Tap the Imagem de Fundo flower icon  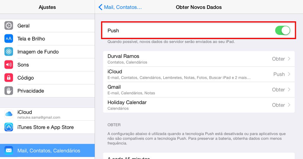point(9,52)
